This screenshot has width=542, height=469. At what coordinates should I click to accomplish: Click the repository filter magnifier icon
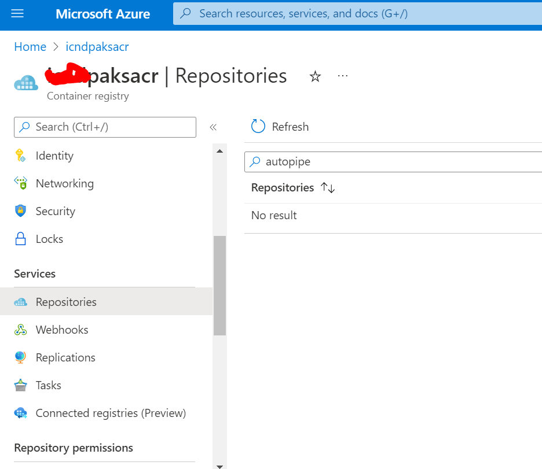pyautogui.click(x=255, y=161)
